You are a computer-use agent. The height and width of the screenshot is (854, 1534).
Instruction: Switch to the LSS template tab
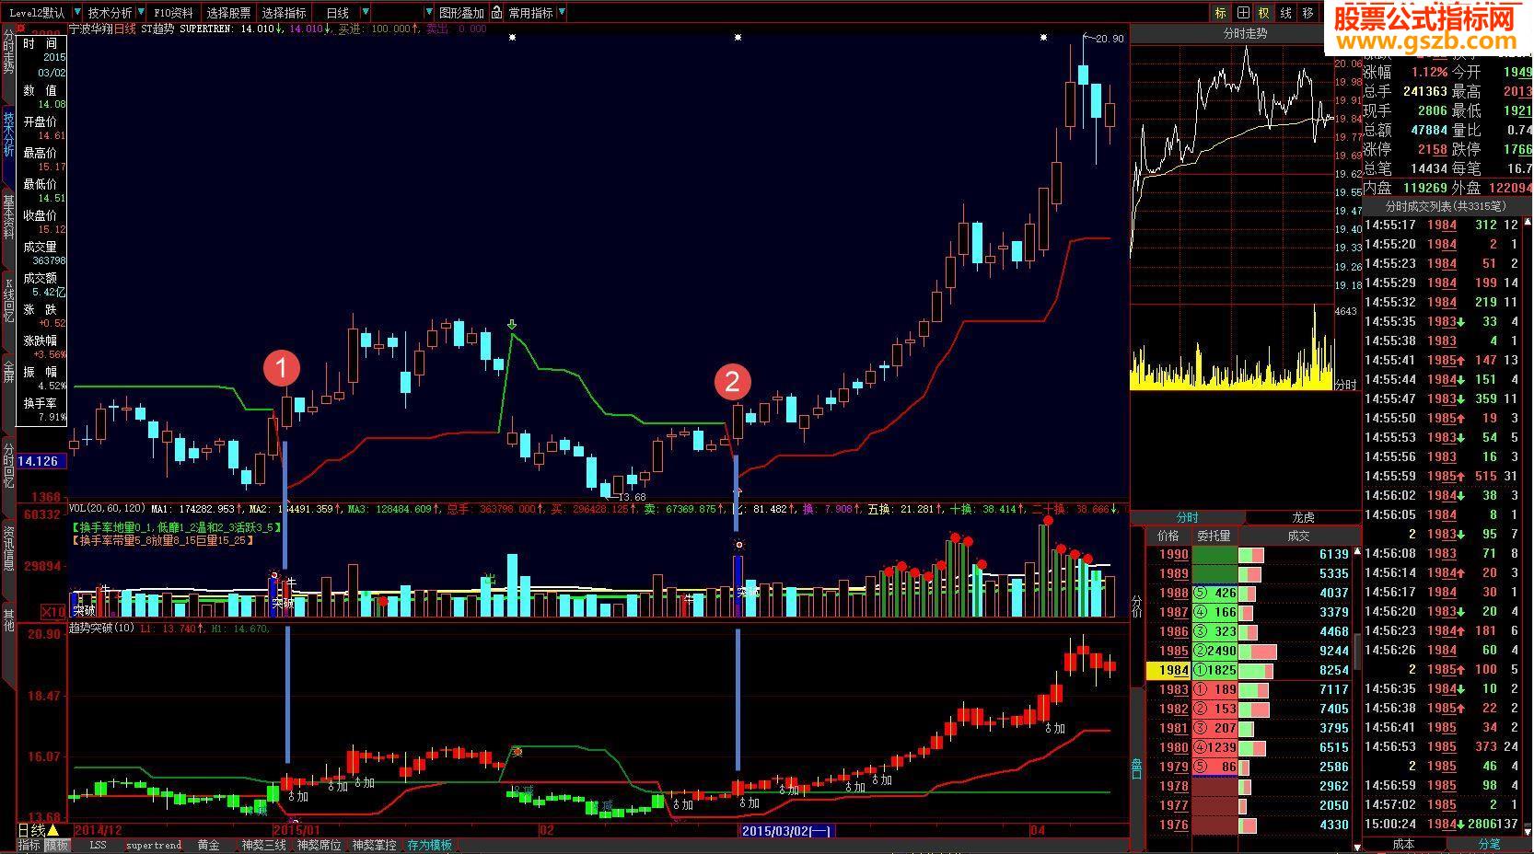click(98, 845)
